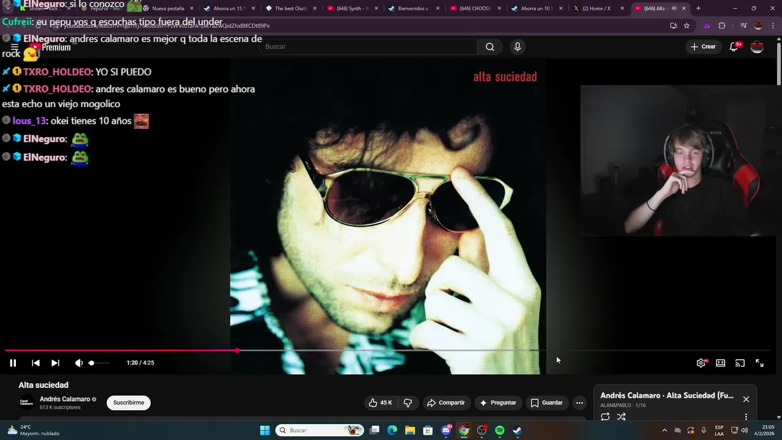
Task: Close the Alta Suciedad playlist panel
Action: [746, 399]
